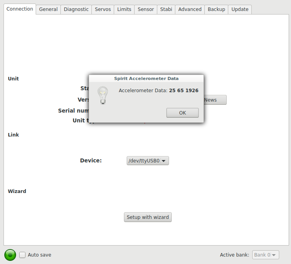Viewport: 291px width, 264px height.
Task: Click the accelerometer values 25 65 1926
Action: [184, 91]
